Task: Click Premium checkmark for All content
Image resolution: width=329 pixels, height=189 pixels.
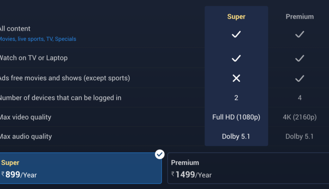Action: (300, 34)
